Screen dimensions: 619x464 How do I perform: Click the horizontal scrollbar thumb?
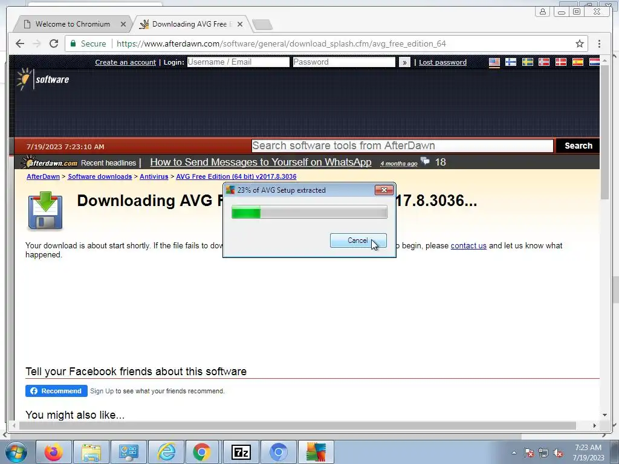click(297, 426)
